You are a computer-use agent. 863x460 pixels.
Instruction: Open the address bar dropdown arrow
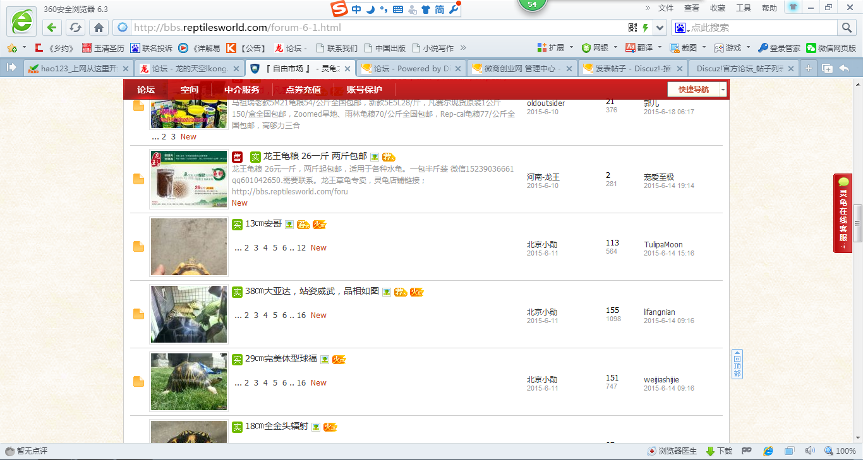pyautogui.click(x=660, y=28)
